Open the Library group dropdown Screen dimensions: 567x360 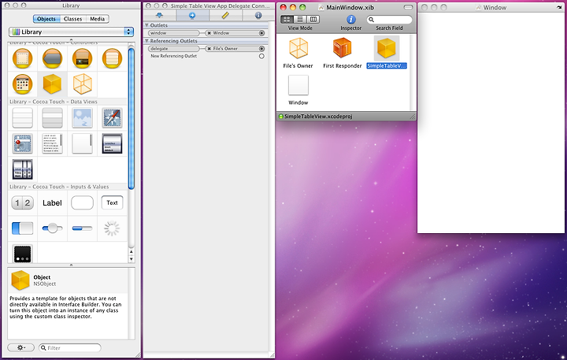(x=71, y=32)
